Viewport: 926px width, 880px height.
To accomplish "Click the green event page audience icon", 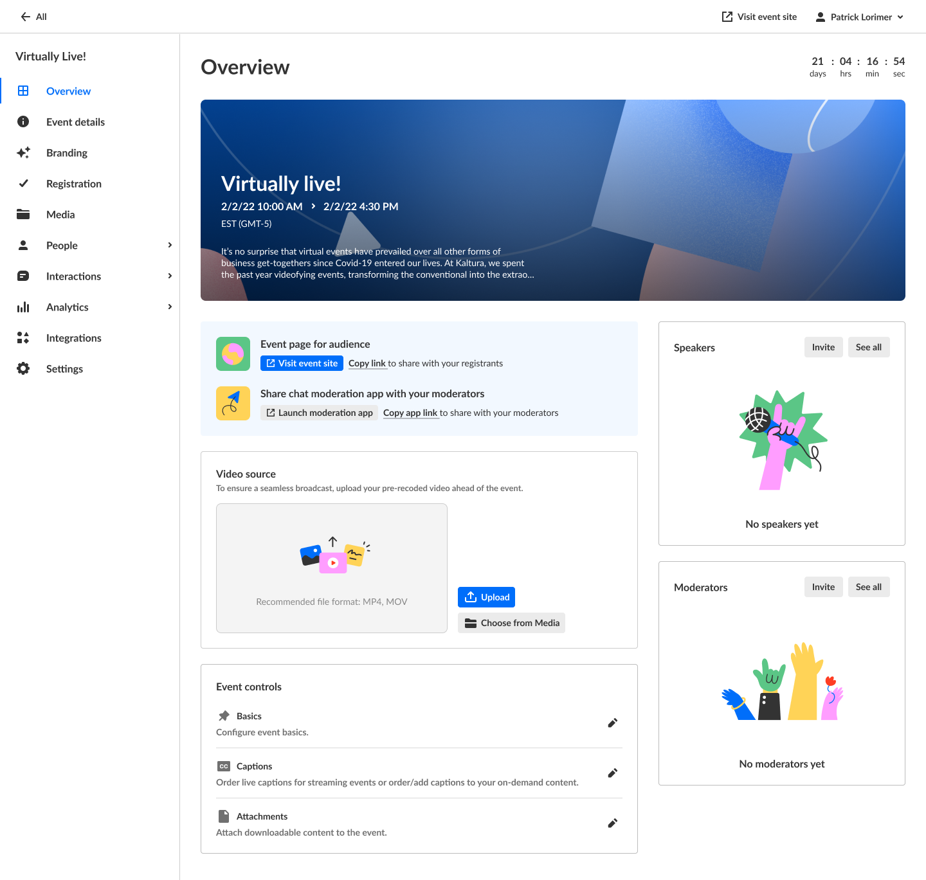I will click(x=233, y=354).
